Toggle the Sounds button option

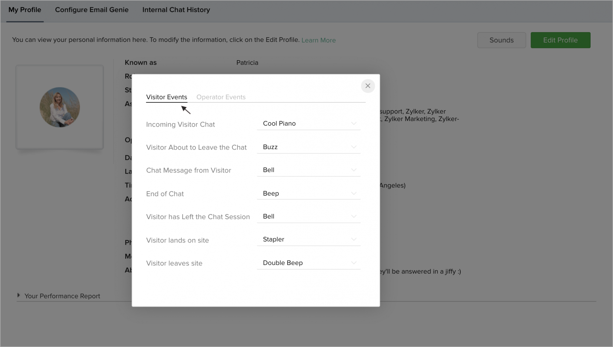coord(501,40)
